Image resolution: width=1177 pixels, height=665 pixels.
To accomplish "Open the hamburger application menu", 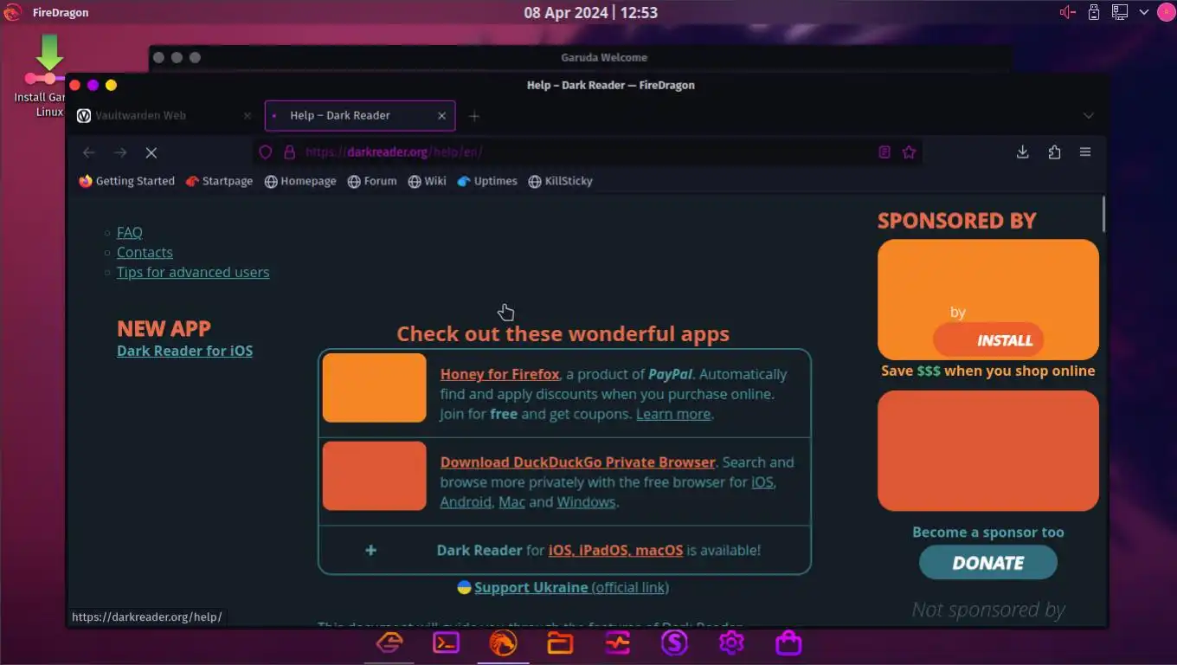I will click(x=1085, y=152).
